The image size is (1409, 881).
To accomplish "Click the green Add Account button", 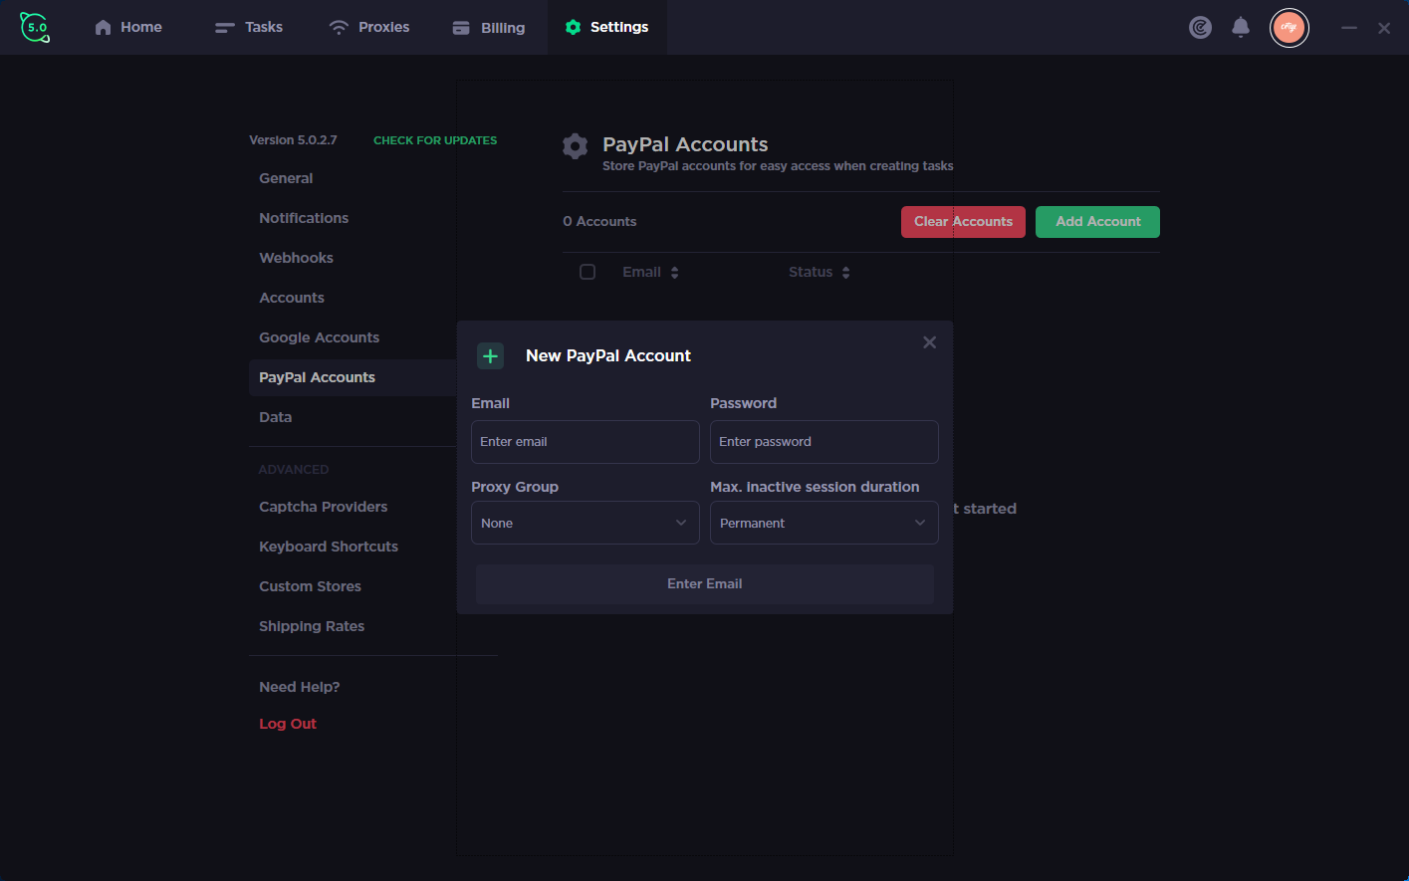I will pyautogui.click(x=1097, y=222).
